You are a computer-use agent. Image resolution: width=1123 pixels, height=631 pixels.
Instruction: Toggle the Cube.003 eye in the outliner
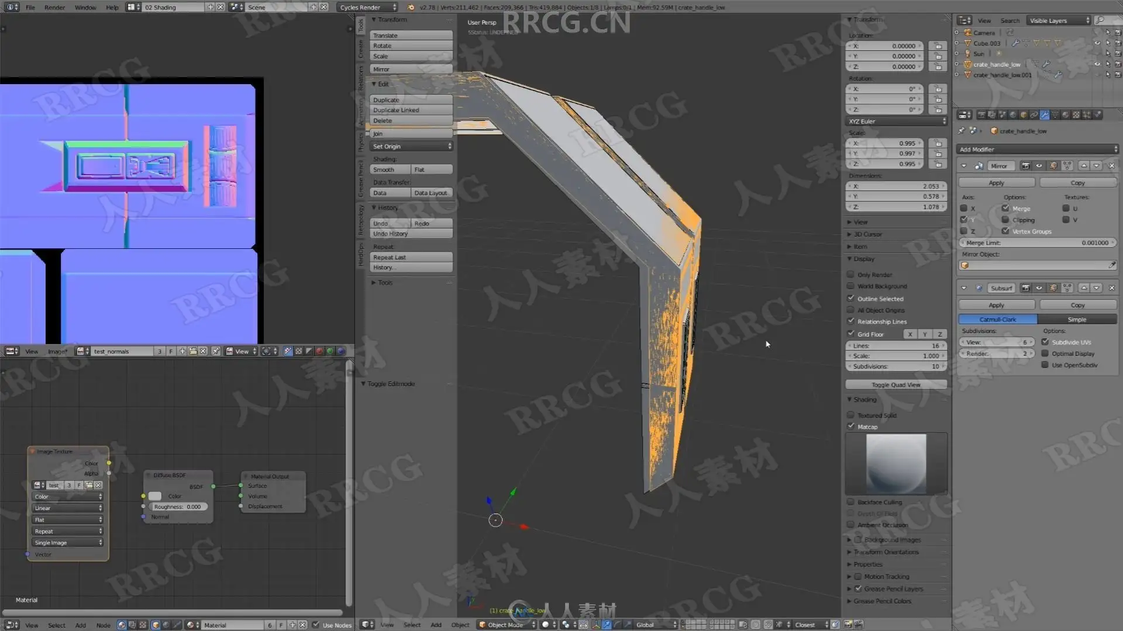1097,43
